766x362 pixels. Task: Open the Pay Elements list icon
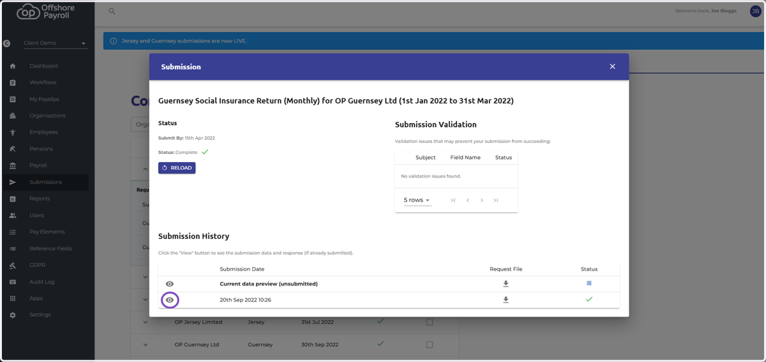click(13, 232)
